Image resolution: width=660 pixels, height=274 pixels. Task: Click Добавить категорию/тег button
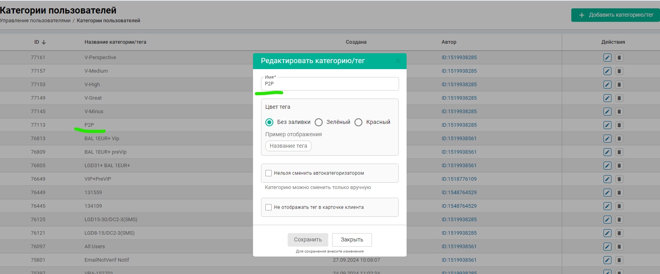tap(615, 15)
